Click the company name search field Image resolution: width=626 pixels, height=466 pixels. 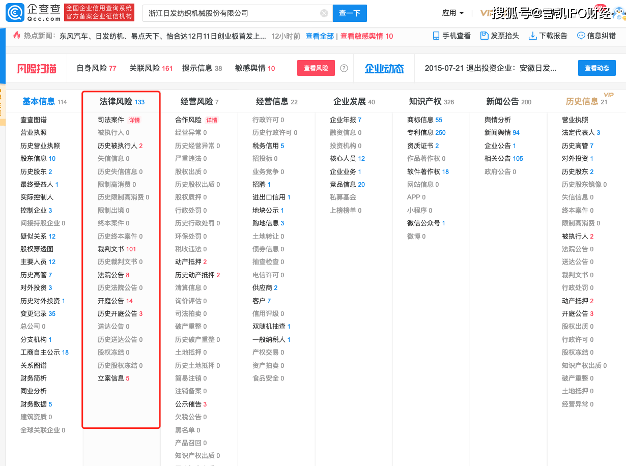point(232,13)
